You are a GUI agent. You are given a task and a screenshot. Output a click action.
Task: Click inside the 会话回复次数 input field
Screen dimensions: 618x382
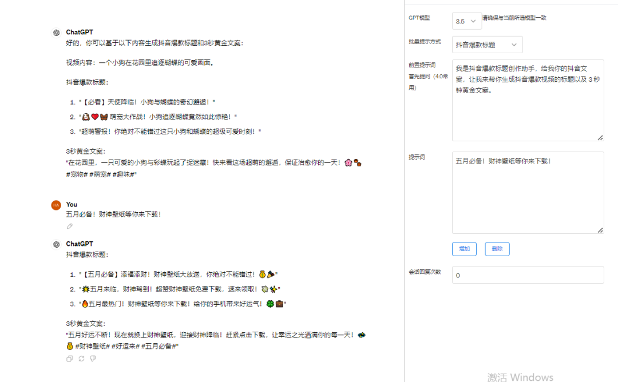click(526, 274)
